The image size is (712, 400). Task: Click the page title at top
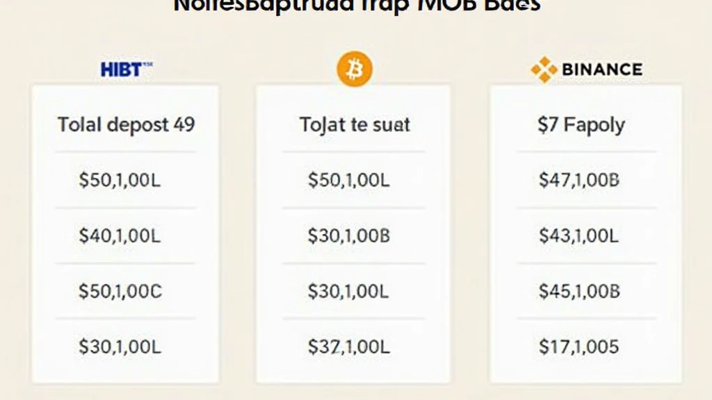point(356,6)
